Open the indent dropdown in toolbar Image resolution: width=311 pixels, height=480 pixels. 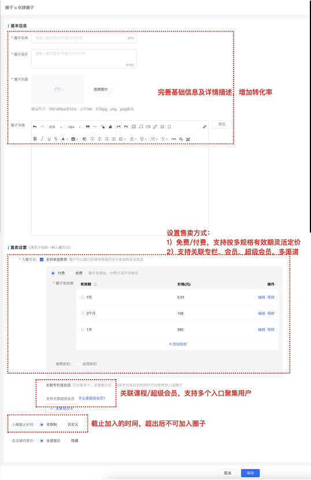point(122,139)
